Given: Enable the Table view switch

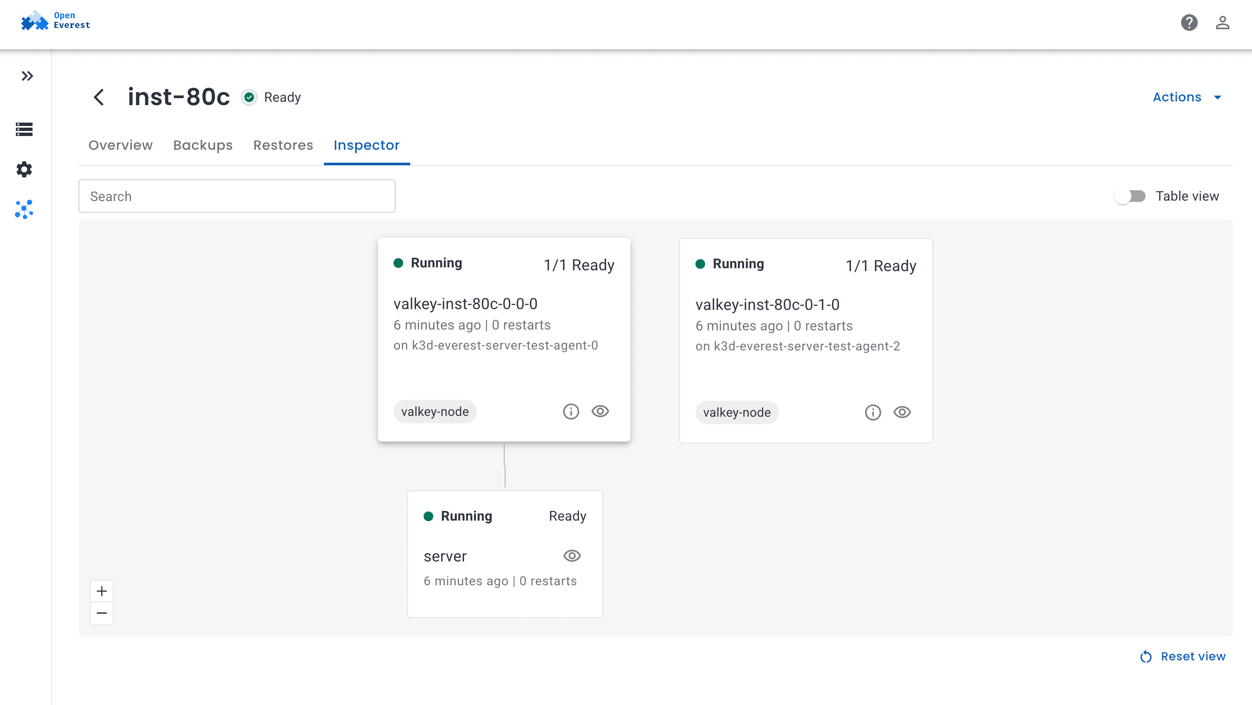Looking at the screenshot, I should [x=1130, y=196].
